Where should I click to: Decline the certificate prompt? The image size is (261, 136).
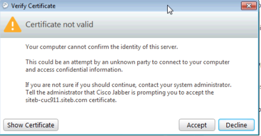(x=236, y=125)
